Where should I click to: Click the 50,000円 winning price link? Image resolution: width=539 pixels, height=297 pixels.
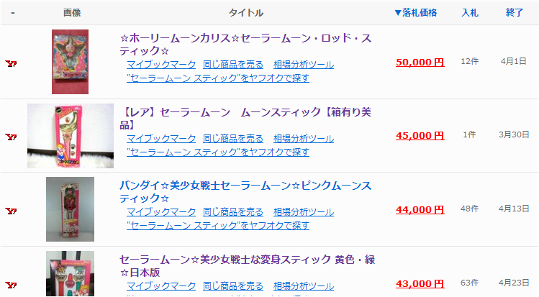click(420, 62)
